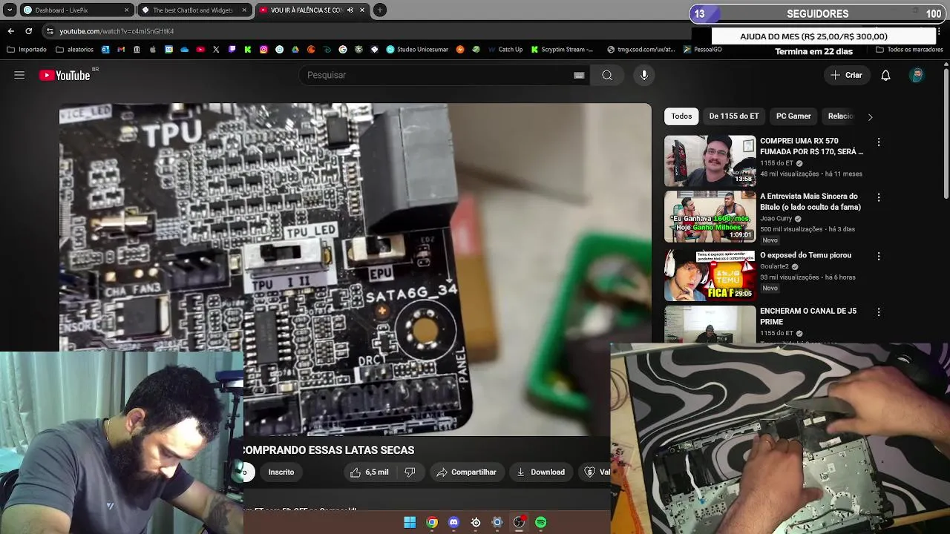Click the address bar URL
950x534 pixels.
pos(117,31)
